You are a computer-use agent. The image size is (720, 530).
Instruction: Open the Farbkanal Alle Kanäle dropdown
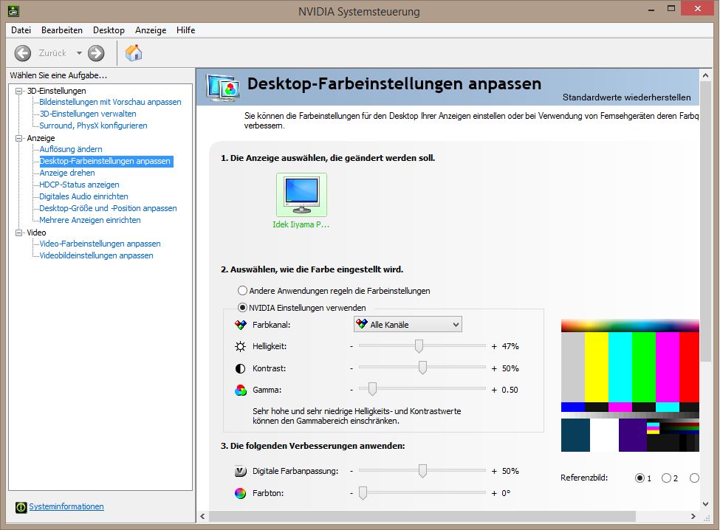pos(408,325)
